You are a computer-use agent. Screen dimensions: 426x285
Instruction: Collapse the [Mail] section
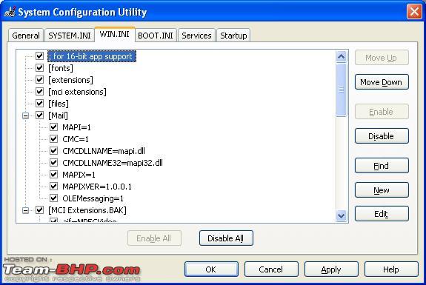coord(25,115)
